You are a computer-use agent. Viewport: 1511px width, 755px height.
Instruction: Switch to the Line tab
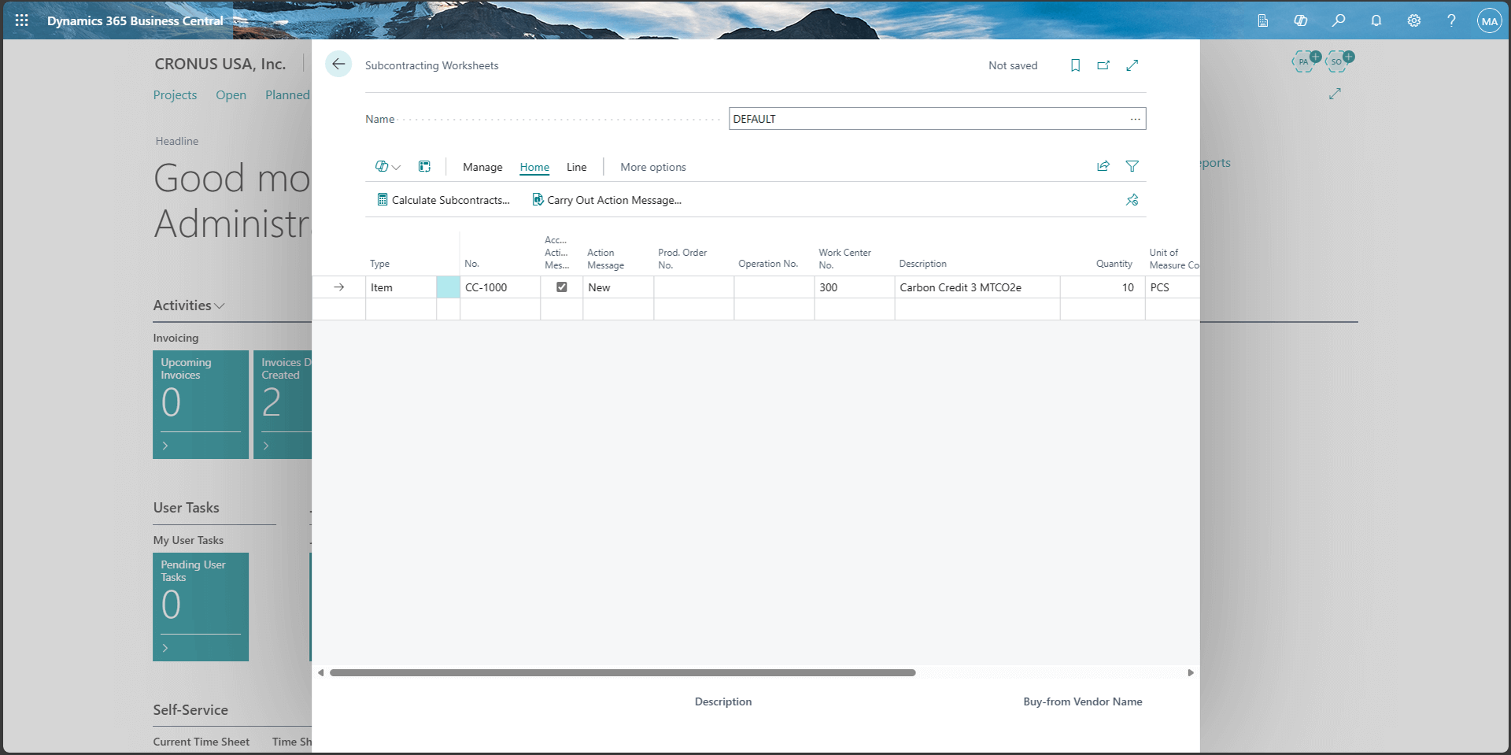[x=576, y=167]
